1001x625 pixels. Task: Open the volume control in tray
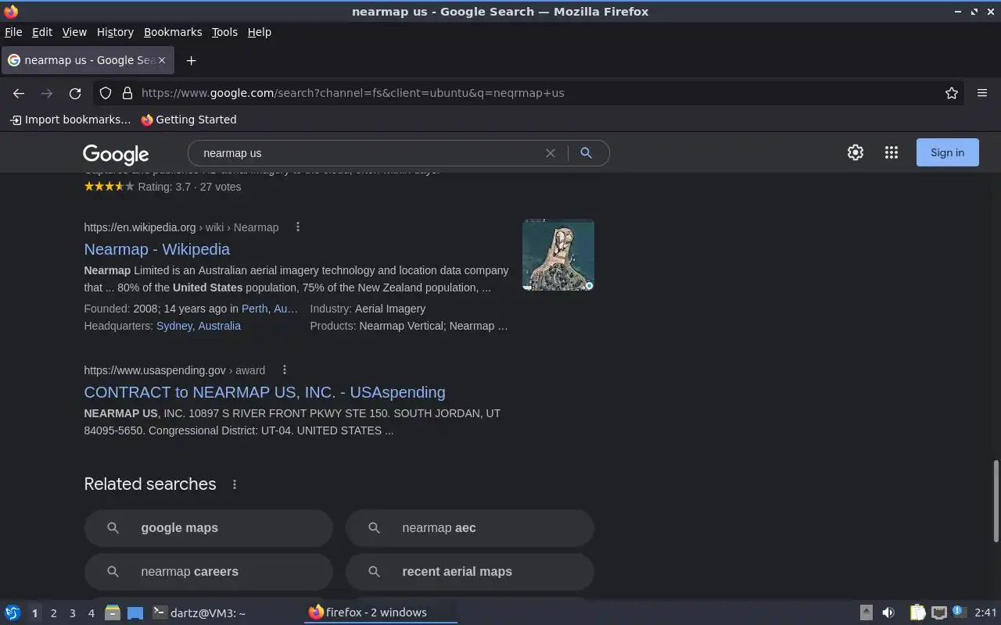[888, 612]
